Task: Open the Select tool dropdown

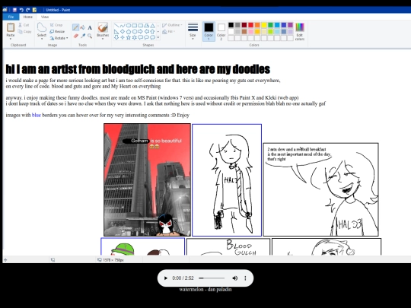Action: pos(42,39)
